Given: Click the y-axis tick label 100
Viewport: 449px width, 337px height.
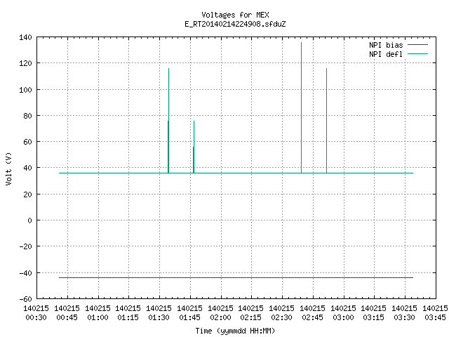Looking at the screenshot, I should (25, 90).
